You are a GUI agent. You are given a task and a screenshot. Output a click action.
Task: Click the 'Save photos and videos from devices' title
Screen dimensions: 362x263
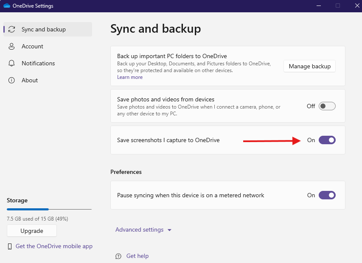point(166,99)
